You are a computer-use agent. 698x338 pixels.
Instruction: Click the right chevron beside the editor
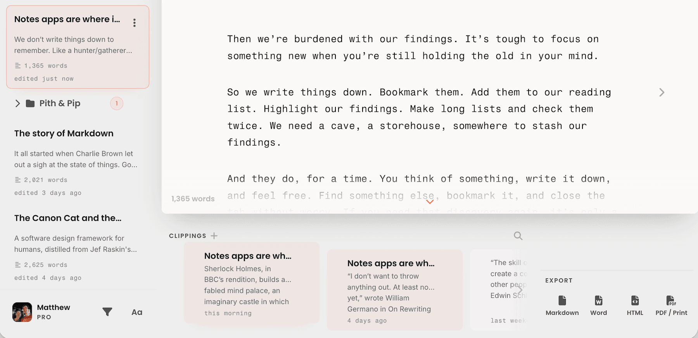tap(662, 93)
